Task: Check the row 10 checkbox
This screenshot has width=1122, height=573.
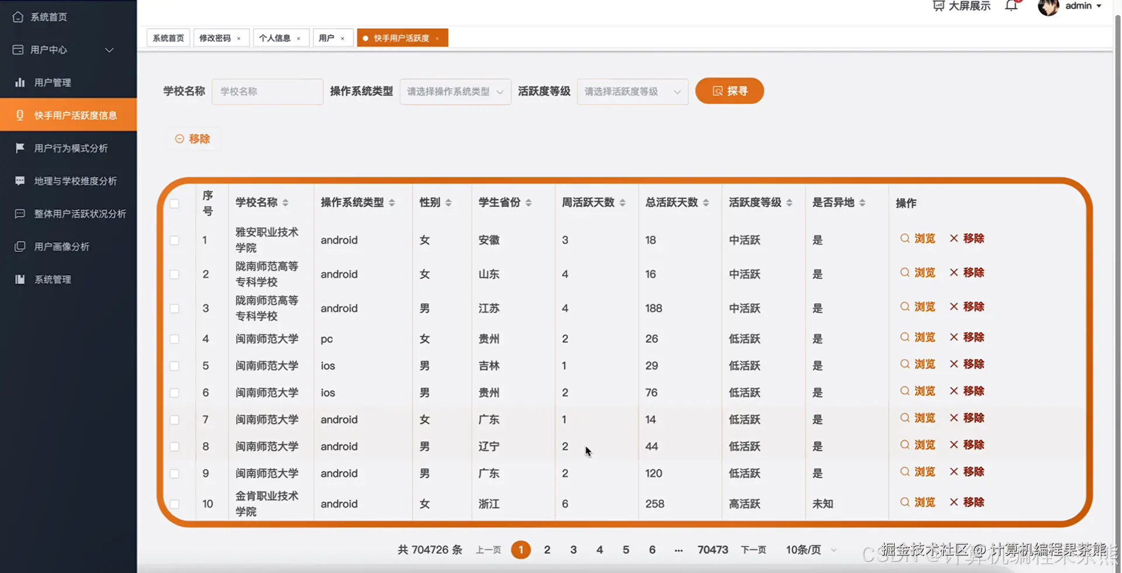Action: (174, 503)
